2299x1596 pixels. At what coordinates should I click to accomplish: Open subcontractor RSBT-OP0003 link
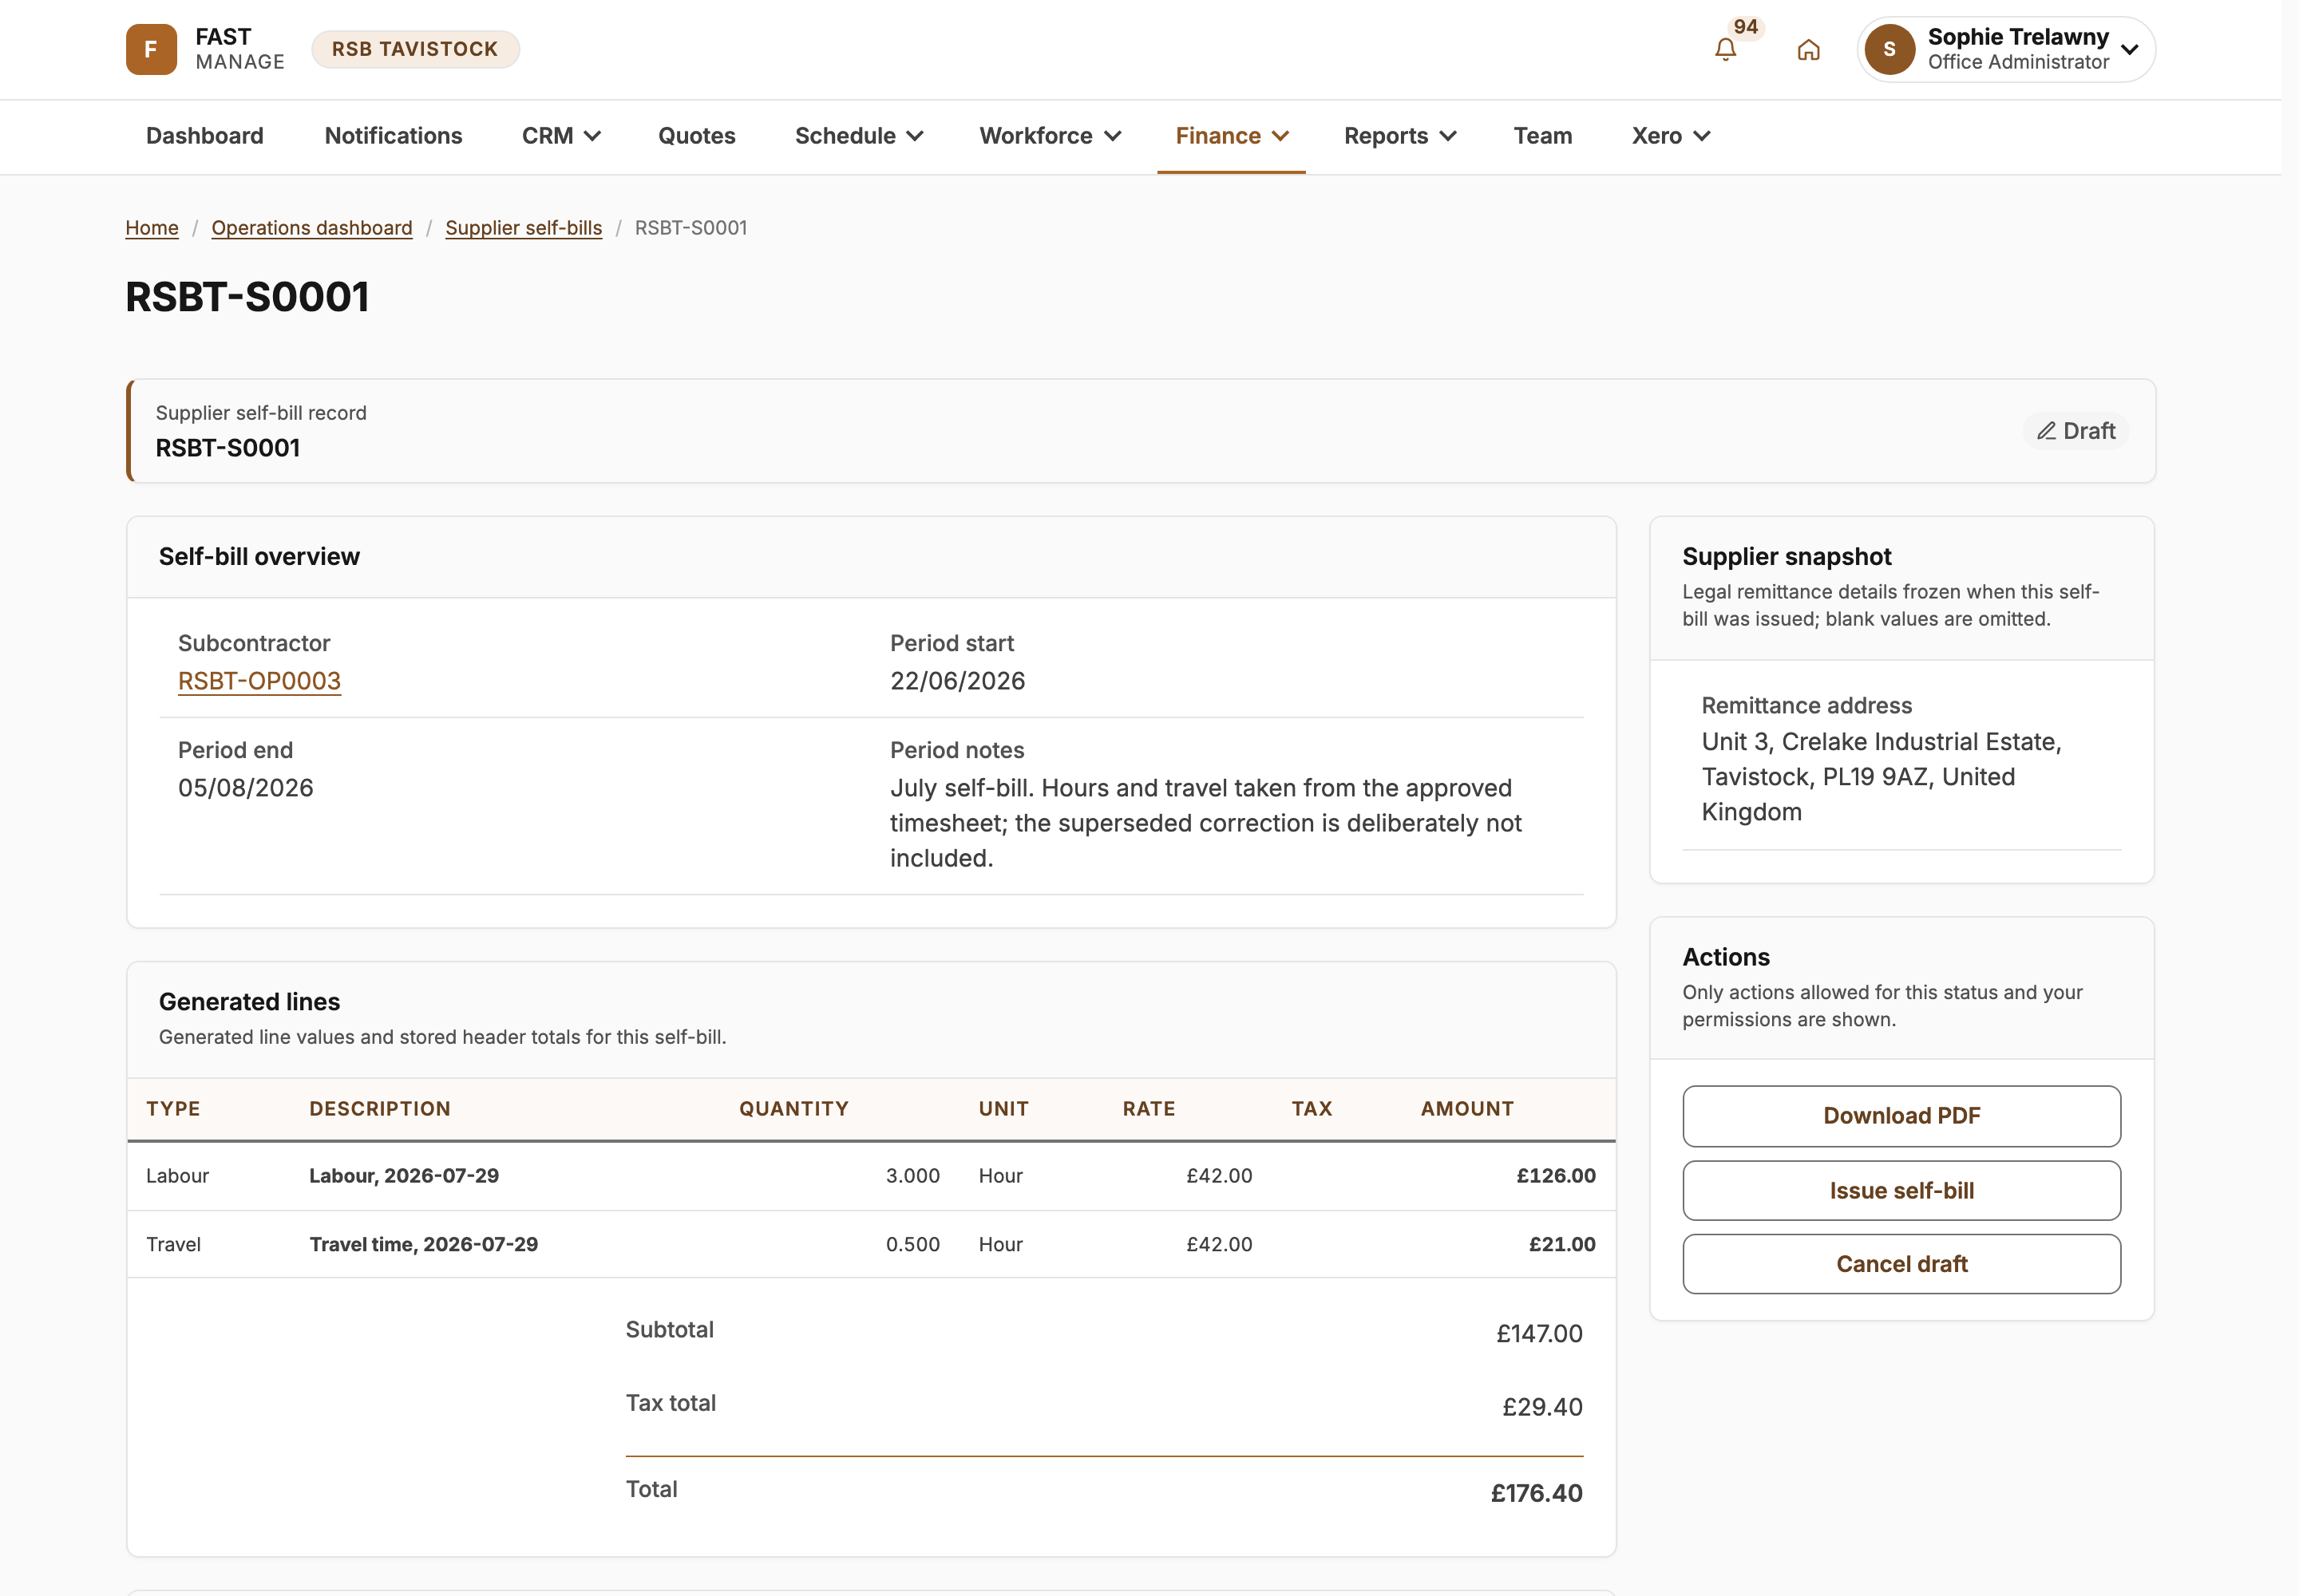click(x=259, y=681)
